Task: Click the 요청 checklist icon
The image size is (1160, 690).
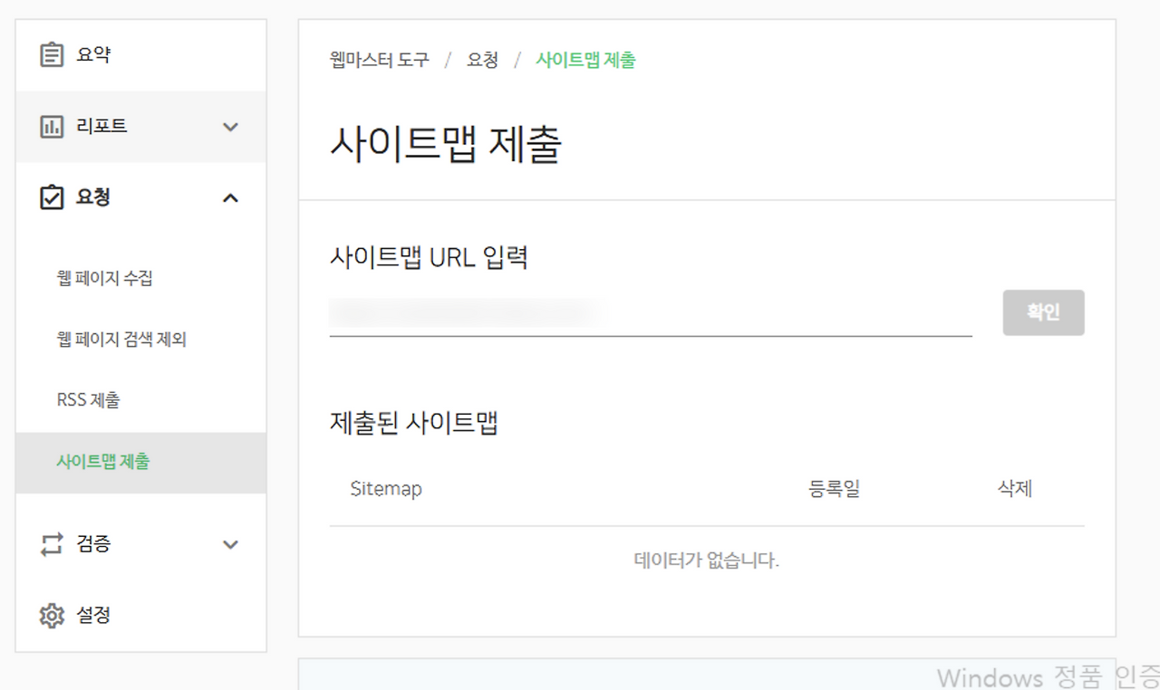Action: (53, 197)
